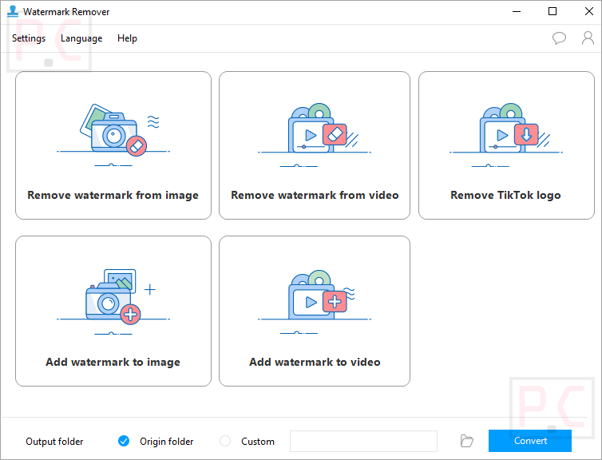Open the Help menu
Screen dimensions: 602x460
127,38
